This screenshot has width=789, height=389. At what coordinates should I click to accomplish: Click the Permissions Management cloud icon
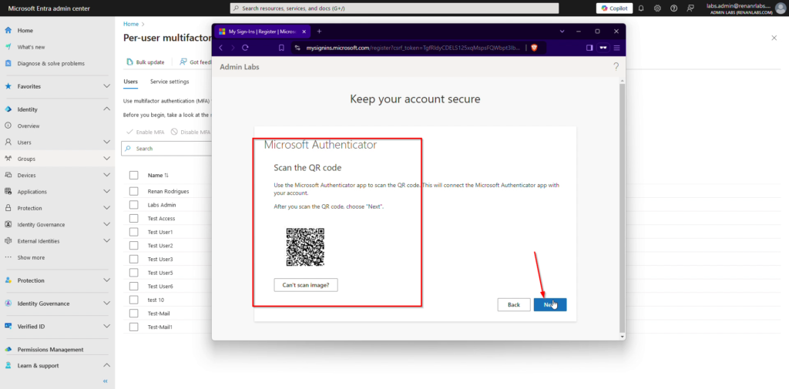coord(8,349)
